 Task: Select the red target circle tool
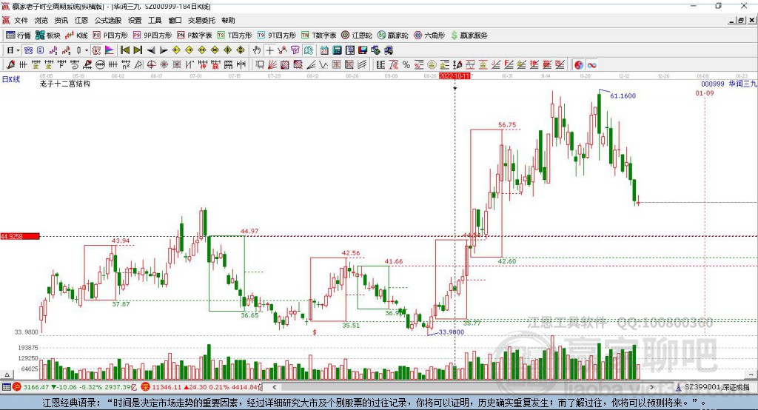pyautogui.click(x=151, y=65)
